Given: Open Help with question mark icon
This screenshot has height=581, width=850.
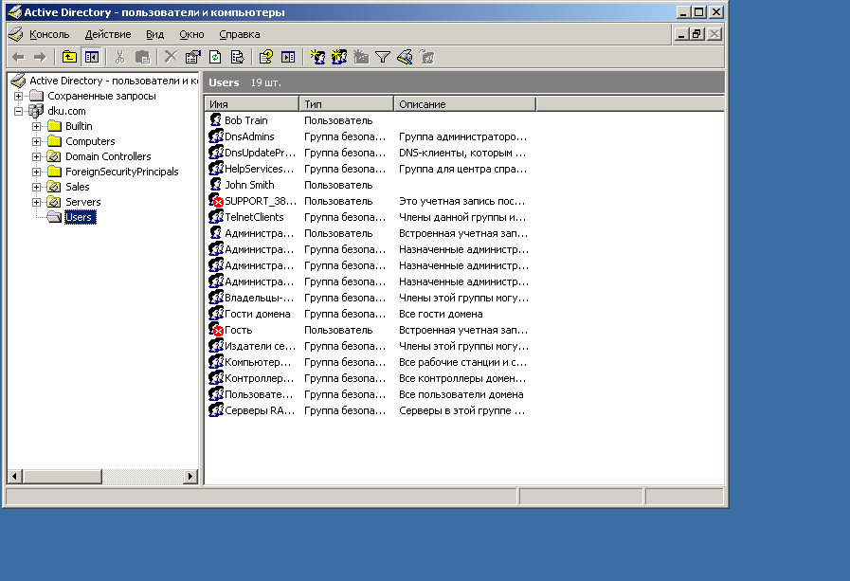Looking at the screenshot, I should pyautogui.click(x=266, y=57).
